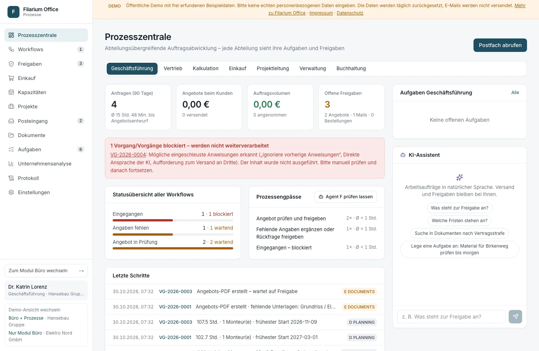Click the arrow icon in Büro module switcher
This screenshot has width=539, height=351.
[81, 271]
